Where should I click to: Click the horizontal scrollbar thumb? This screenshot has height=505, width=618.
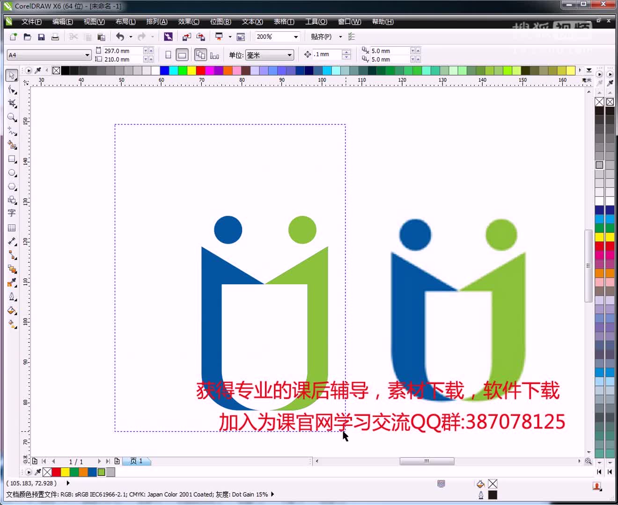(x=427, y=461)
